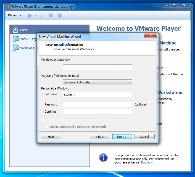Minimize the VMware Player window
Screen dimensions: 195x177
[x=167, y=6]
